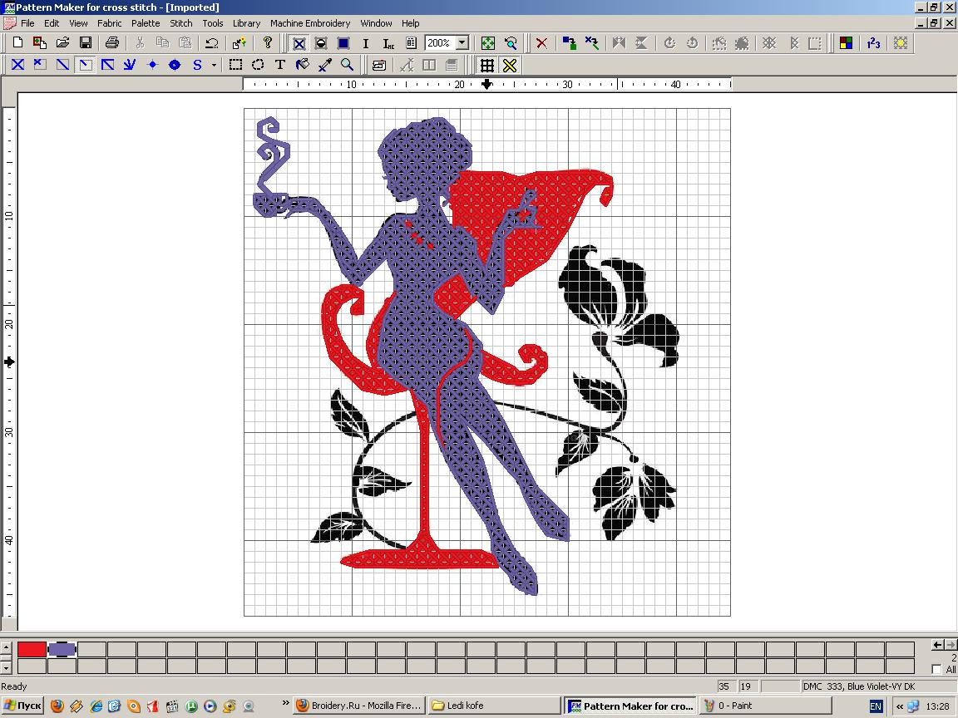
Task: Expand the stitch tool dropdown arrow
Action: pos(214,65)
